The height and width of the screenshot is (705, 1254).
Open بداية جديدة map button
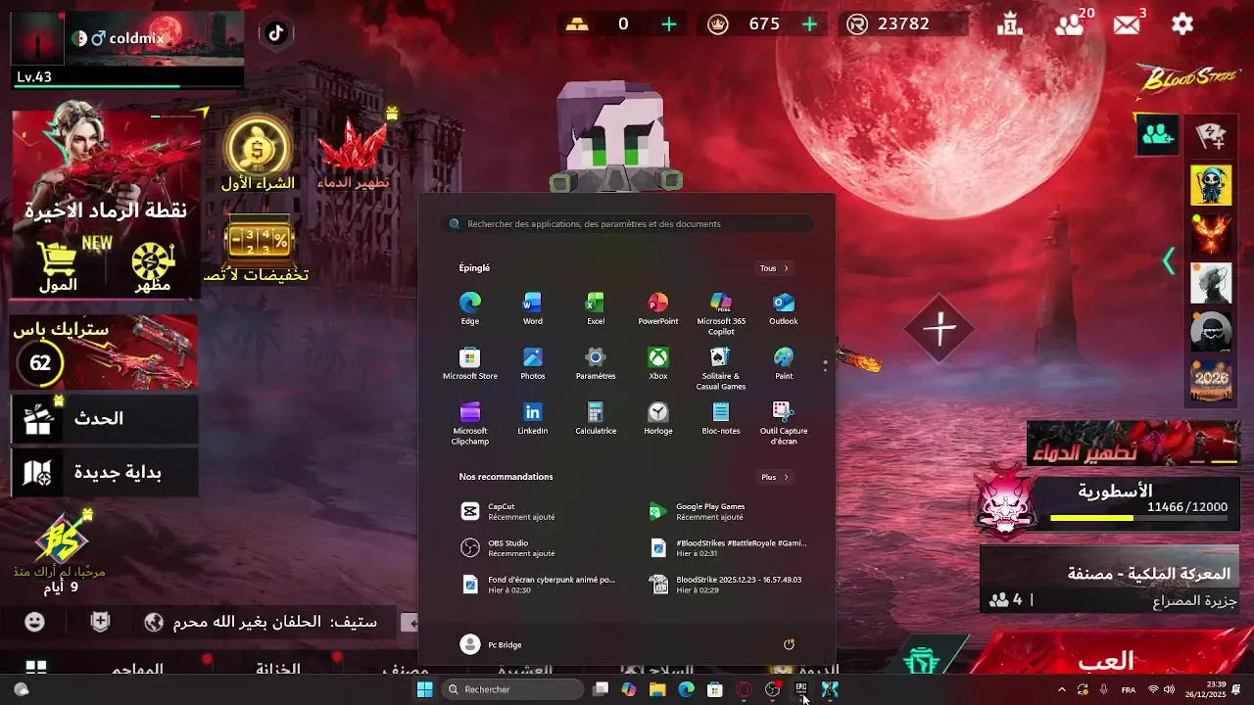104,473
